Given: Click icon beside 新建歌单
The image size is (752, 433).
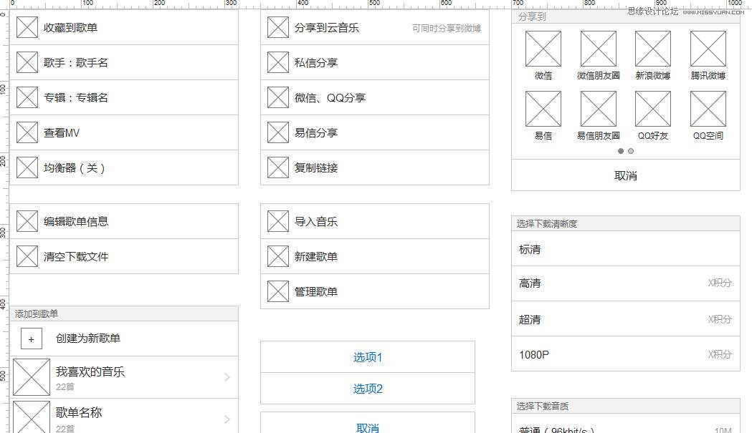Looking at the screenshot, I should pos(278,256).
